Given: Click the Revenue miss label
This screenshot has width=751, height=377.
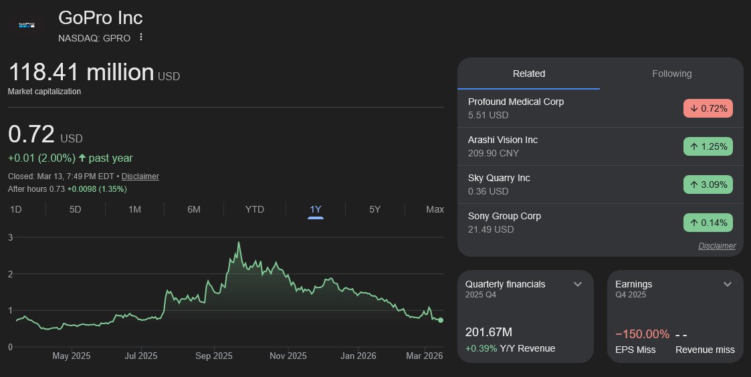Looking at the screenshot, I should (x=705, y=350).
